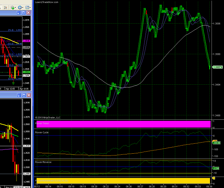Click the 1.3585 label in lower-left chart

[27, 110]
